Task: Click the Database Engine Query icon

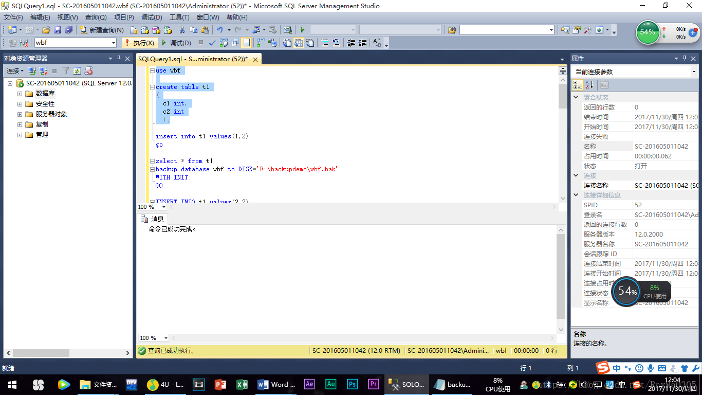Action: tap(133, 30)
